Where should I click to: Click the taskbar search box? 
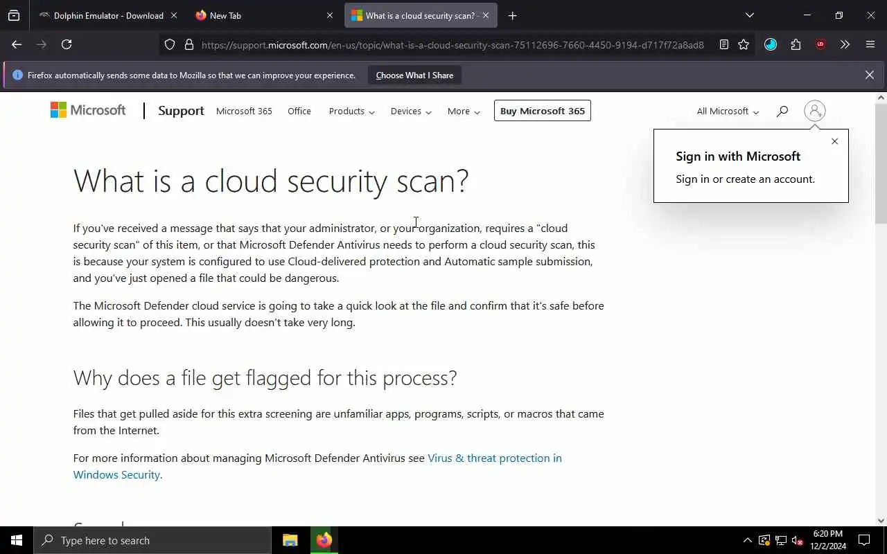click(x=152, y=540)
